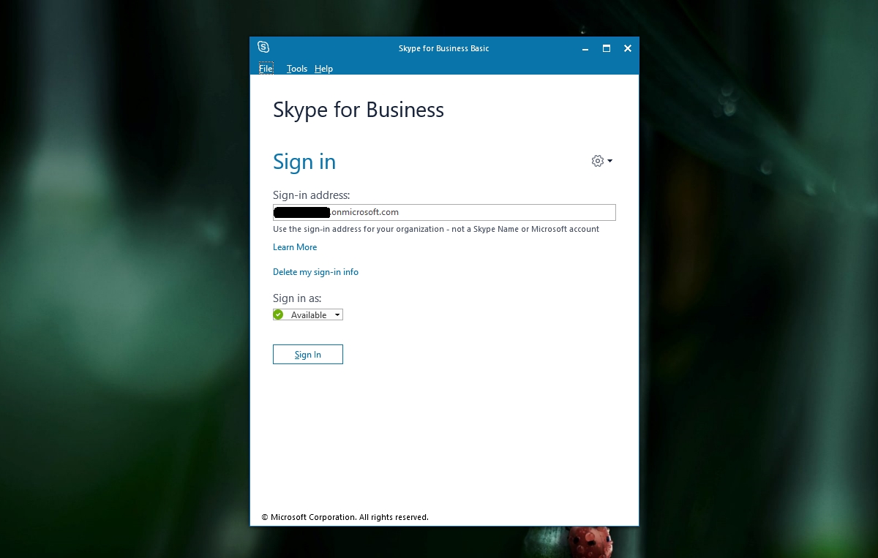Screen dimensions: 878x558
Task: Click the 'Skype for Business Basic' window title
Action: coord(443,48)
